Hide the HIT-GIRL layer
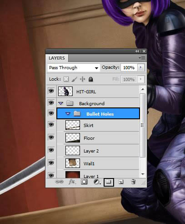The width and height of the screenshot is (185, 224). tap(51, 91)
